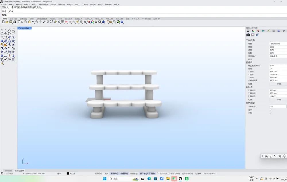Cut the selection with the scissors icon
Image resolution: width=287 pixels, height=182 pixels.
pyautogui.click(x=22, y=22)
